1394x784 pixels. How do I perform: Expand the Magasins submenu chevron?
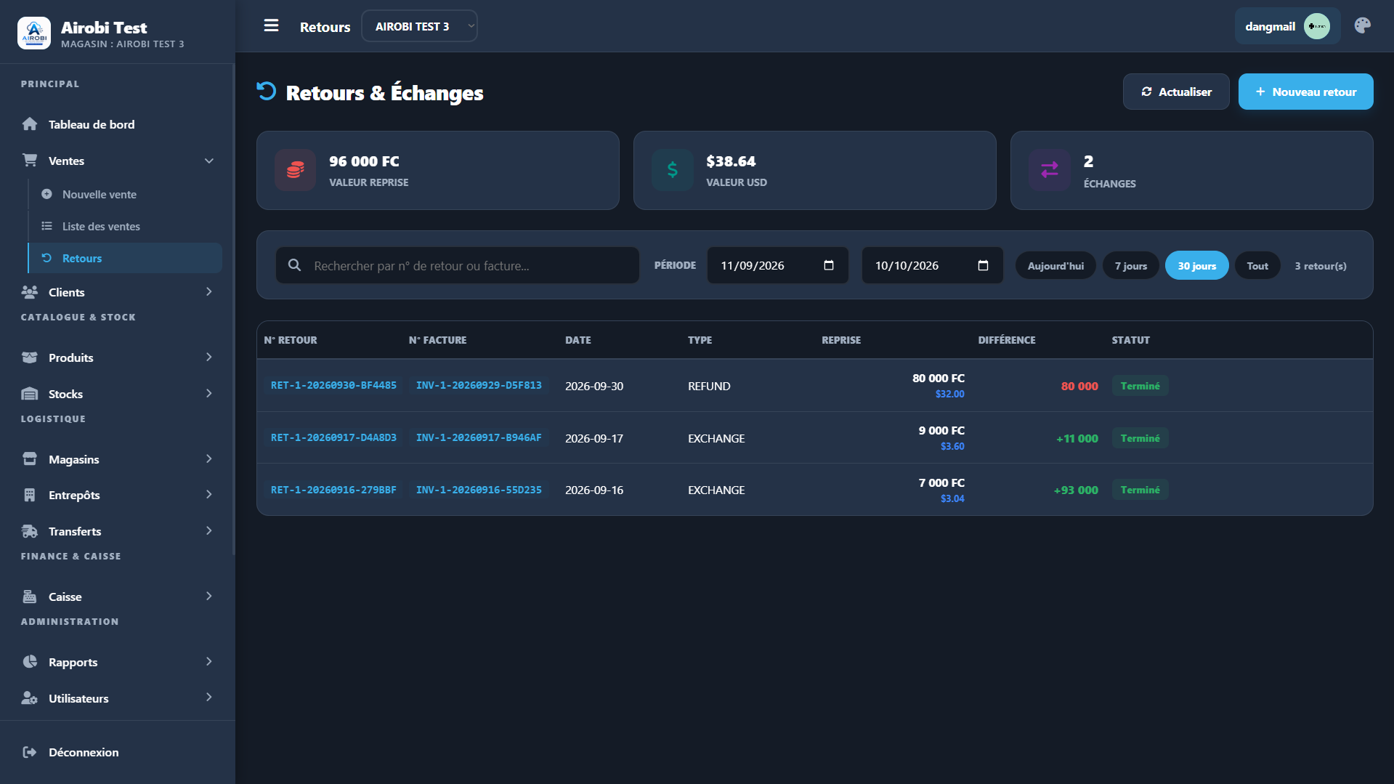[x=209, y=459]
